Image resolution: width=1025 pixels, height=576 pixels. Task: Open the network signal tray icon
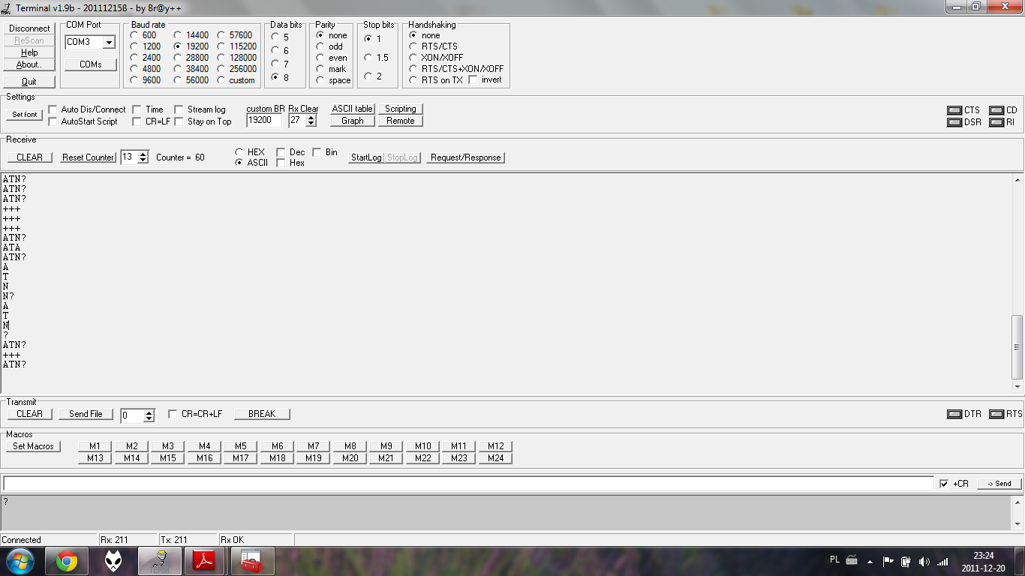point(942,561)
